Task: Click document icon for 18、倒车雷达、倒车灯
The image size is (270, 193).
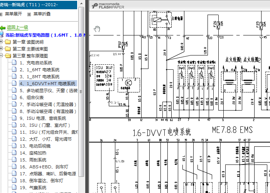Action: [14, 180]
